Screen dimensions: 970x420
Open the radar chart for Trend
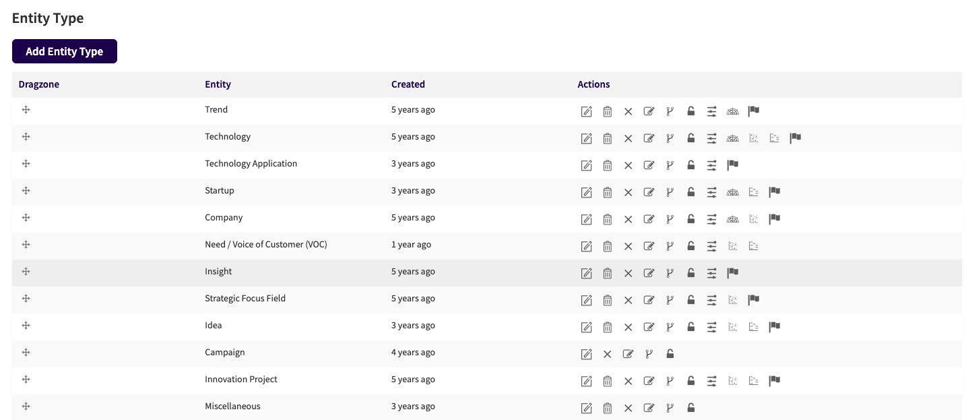click(x=732, y=111)
